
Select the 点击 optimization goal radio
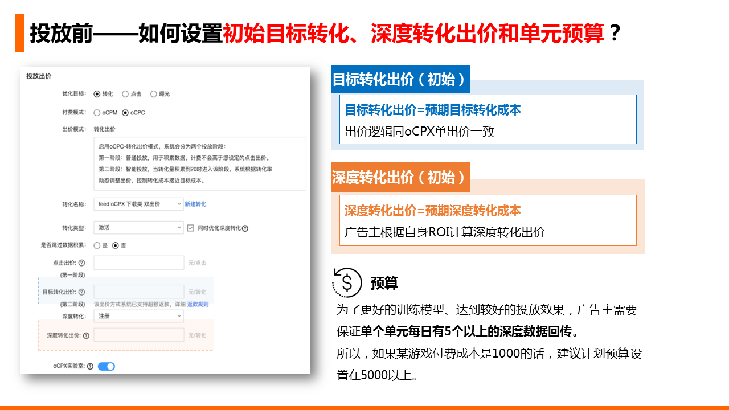point(125,94)
